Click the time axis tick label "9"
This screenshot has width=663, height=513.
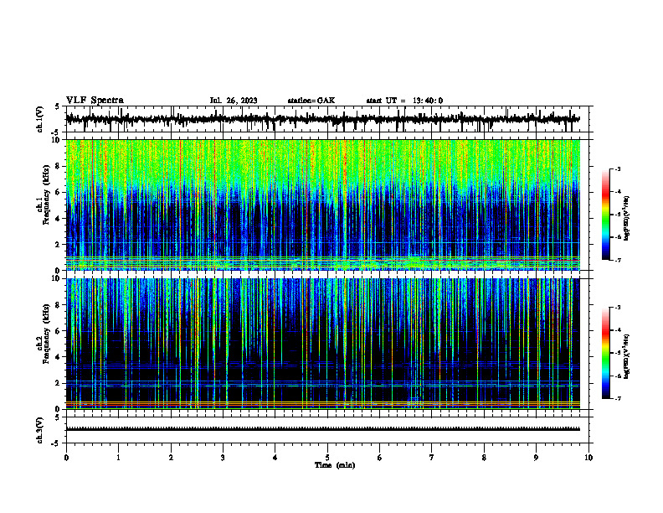[536, 458]
